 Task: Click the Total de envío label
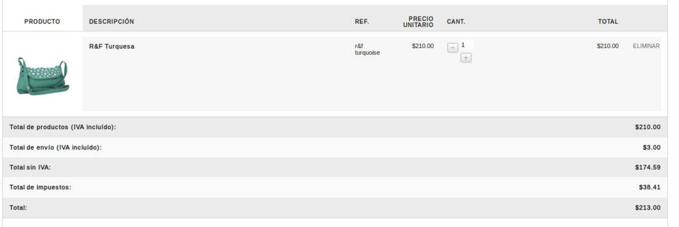(x=56, y=148)
